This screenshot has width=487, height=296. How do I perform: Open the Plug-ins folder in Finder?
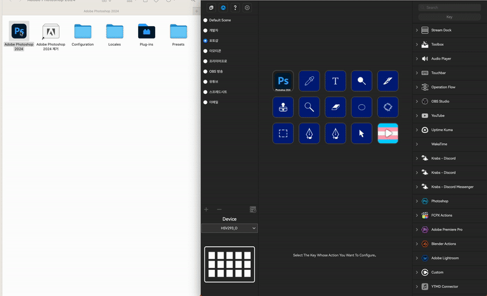pos(147,34)
